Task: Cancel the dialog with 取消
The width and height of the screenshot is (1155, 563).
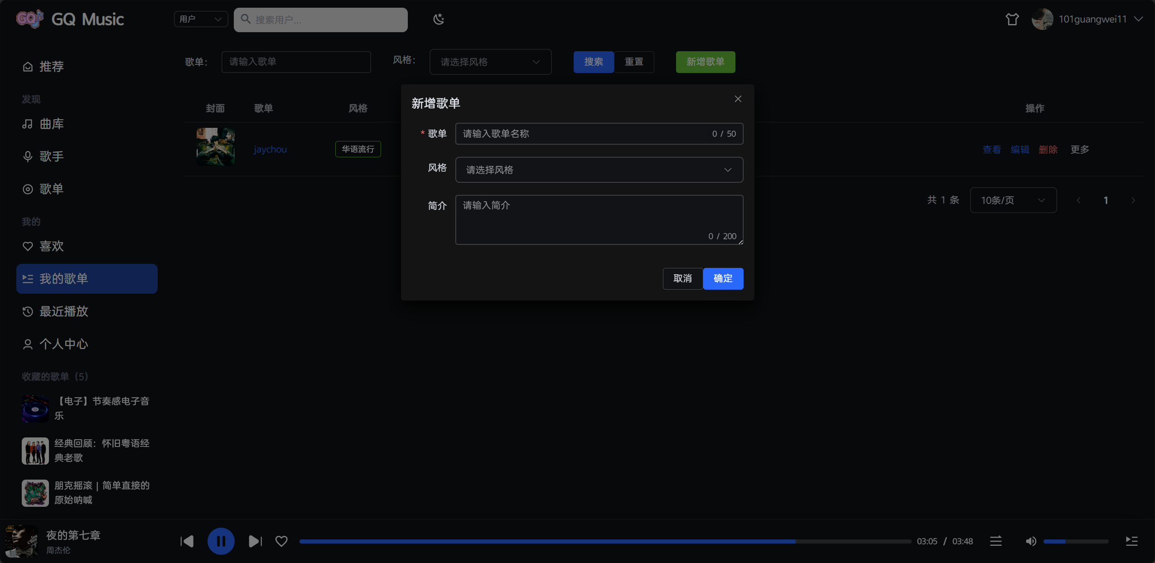Action: coord(682,278)
